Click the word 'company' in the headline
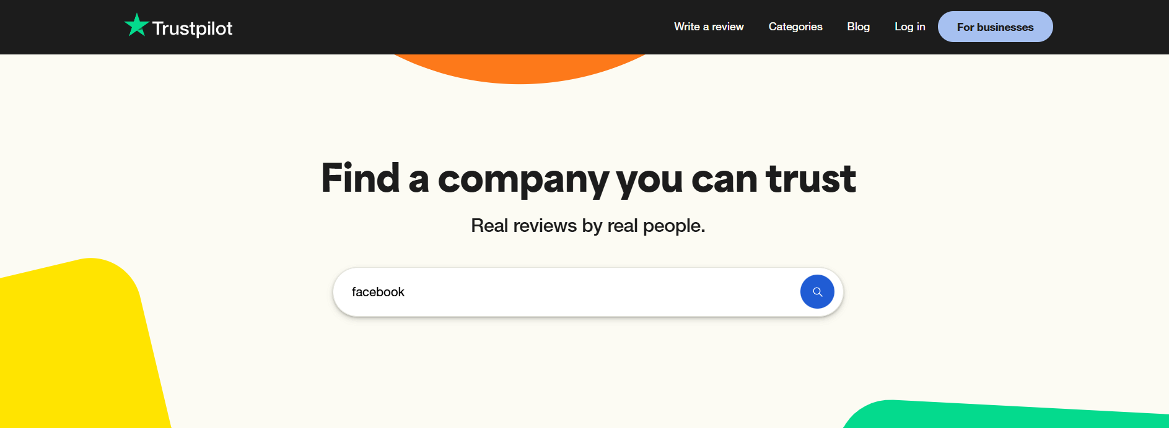1169x428 pixels. coord(523,180)
